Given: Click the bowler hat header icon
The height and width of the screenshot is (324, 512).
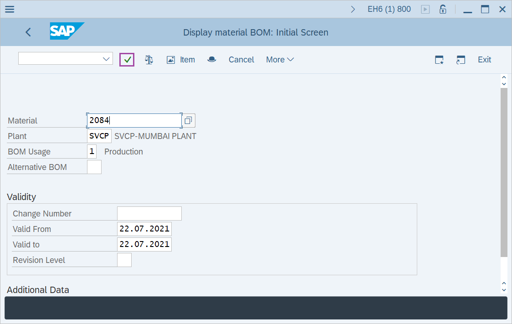Looking at the screenshot, I should [211, 59].
